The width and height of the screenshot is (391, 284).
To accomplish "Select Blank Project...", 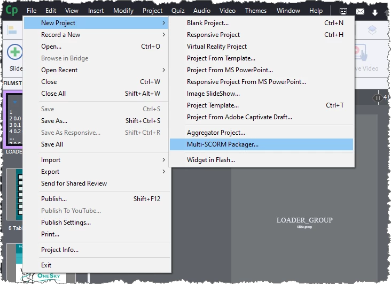I will pos(261,22).
